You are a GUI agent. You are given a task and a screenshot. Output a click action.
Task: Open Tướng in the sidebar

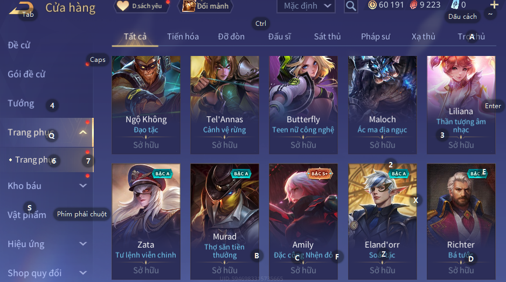pyautogui.click(x=21, y=103)
